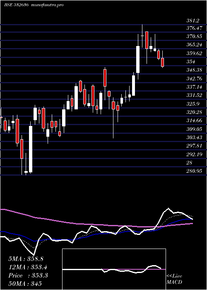Viewport: 207px width, 290px height.
Task: Click the 12MA : 353.4 readout
Action: 28,267
